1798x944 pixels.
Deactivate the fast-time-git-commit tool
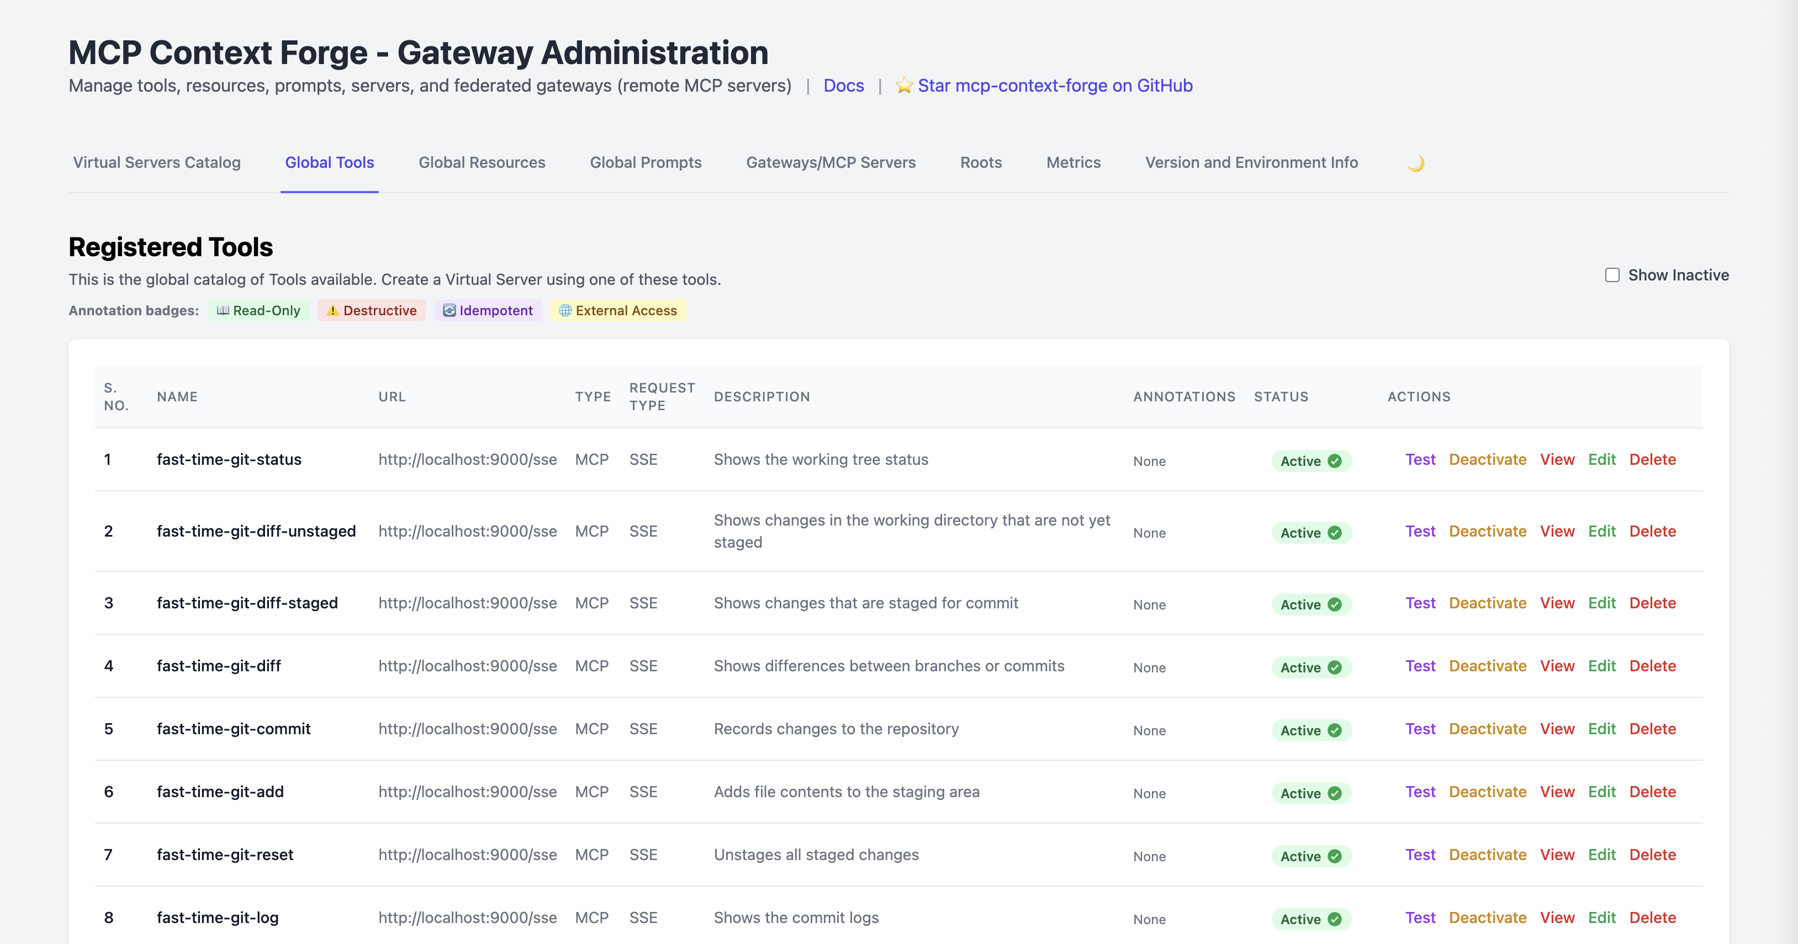coord(1488,728)
